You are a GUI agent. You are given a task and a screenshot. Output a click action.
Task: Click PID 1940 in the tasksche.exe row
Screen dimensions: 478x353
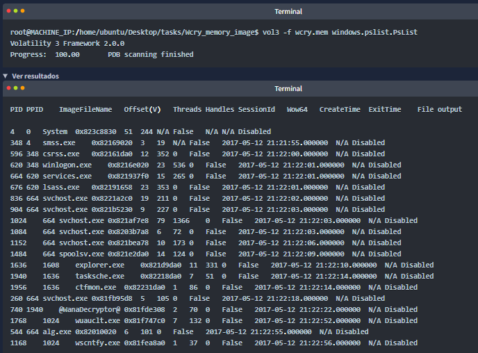pyautogui.click(x=18, y=277)
